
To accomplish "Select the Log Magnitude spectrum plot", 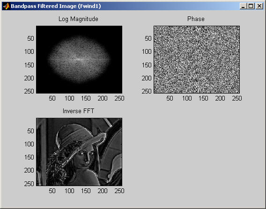I will click(79, 59).
